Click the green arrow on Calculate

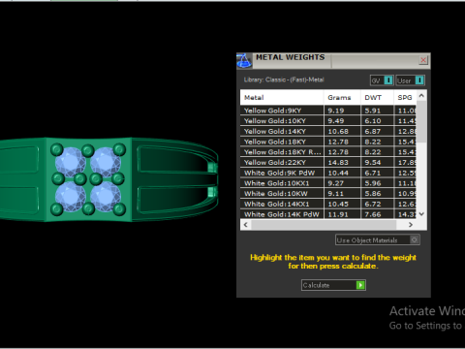[x=360, y=285]
